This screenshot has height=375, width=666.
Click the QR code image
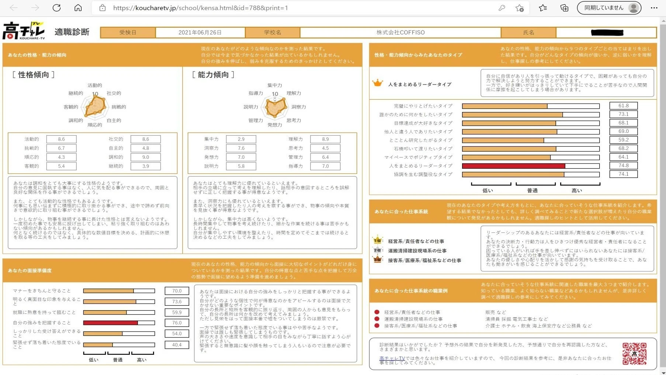(x=634, y=354)
